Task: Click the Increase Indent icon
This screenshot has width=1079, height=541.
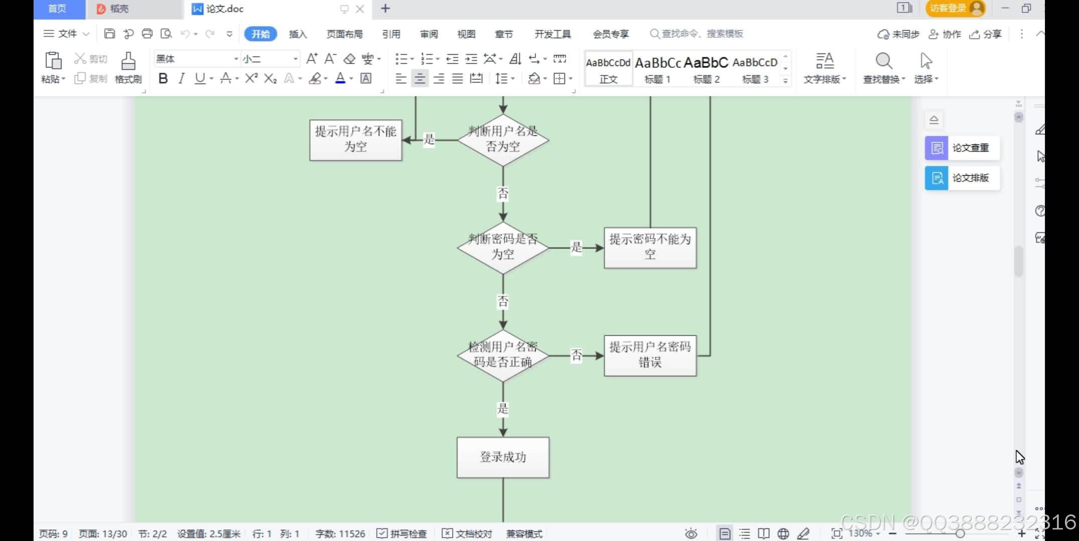Action: pyautogui.click(x=471, y=59)
